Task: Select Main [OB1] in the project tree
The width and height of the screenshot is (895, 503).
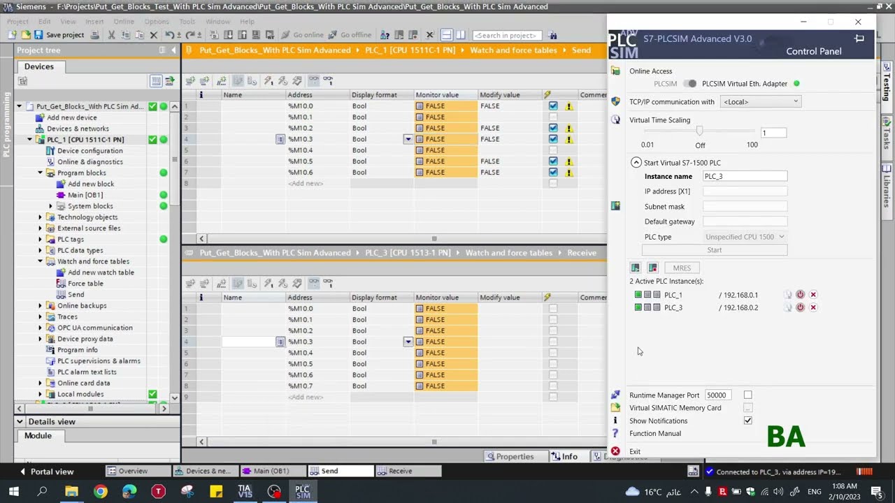Action: (85, 195)
